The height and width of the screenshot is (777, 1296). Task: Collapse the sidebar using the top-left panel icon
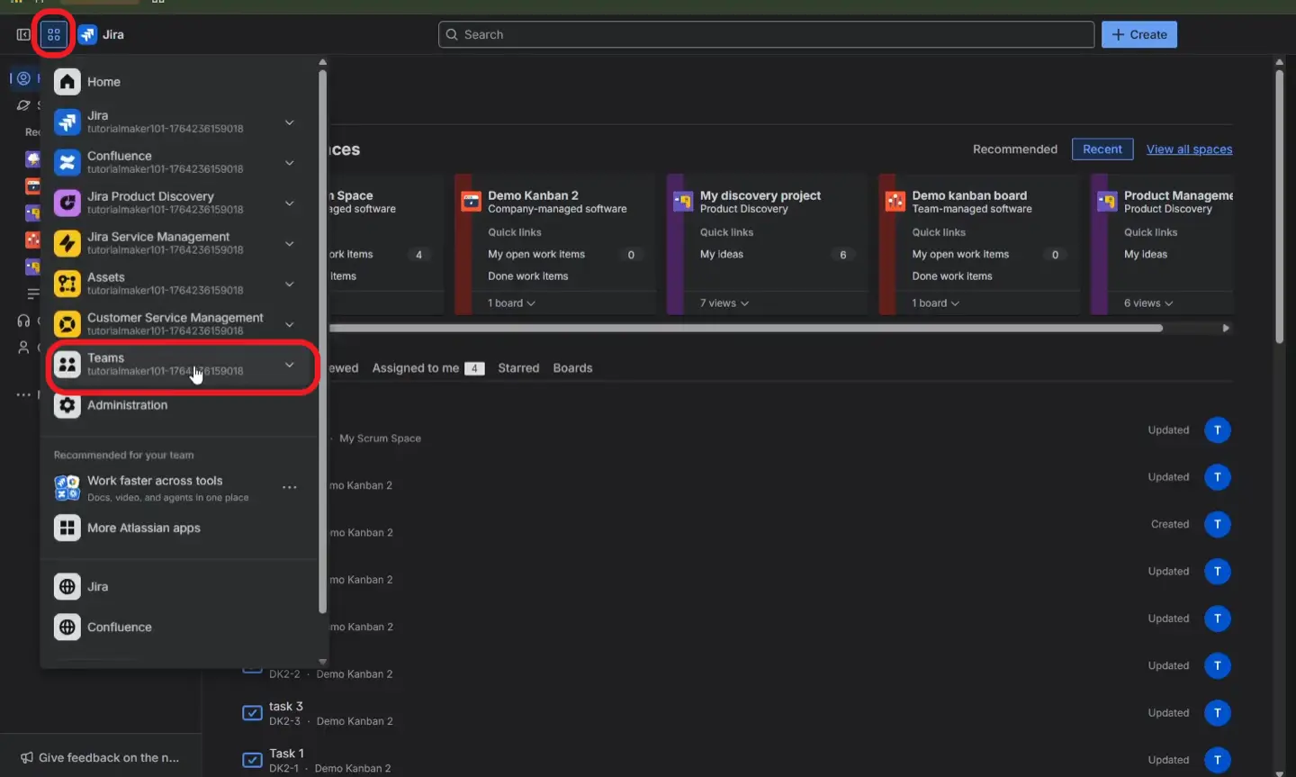point(23,34)
